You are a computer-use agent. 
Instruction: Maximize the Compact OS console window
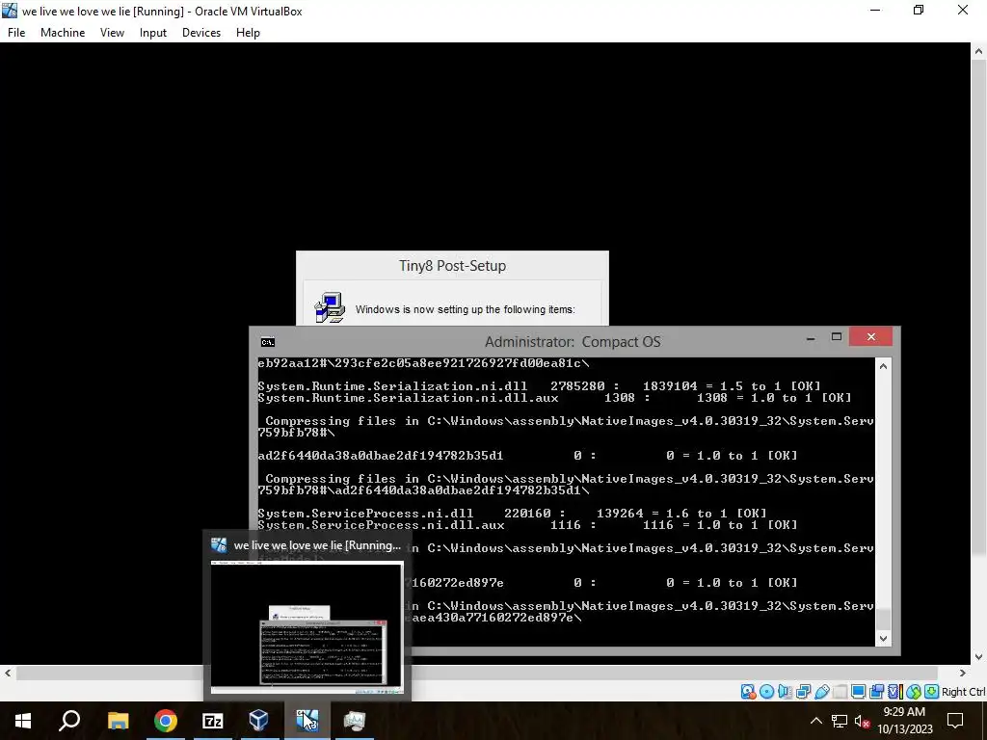coord(837,337)
